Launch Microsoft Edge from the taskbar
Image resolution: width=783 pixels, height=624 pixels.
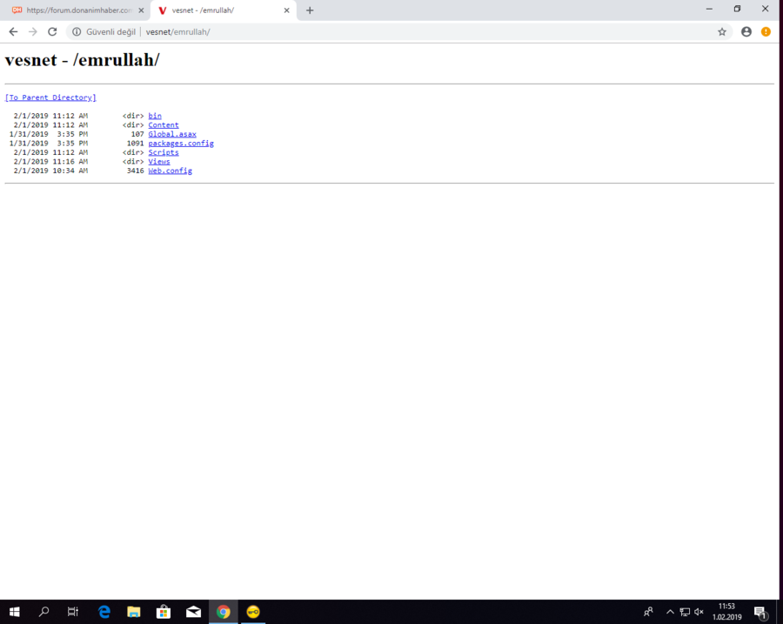click(x=104, y=612)
